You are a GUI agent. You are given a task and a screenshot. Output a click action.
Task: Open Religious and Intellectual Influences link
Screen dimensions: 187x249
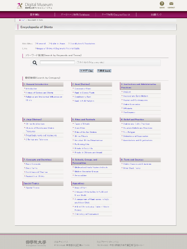[x=44, y=98]
